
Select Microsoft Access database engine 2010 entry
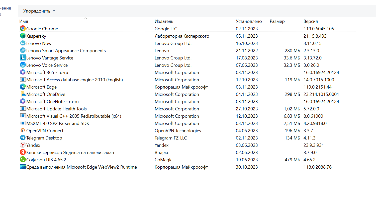[x=74, y=80]
